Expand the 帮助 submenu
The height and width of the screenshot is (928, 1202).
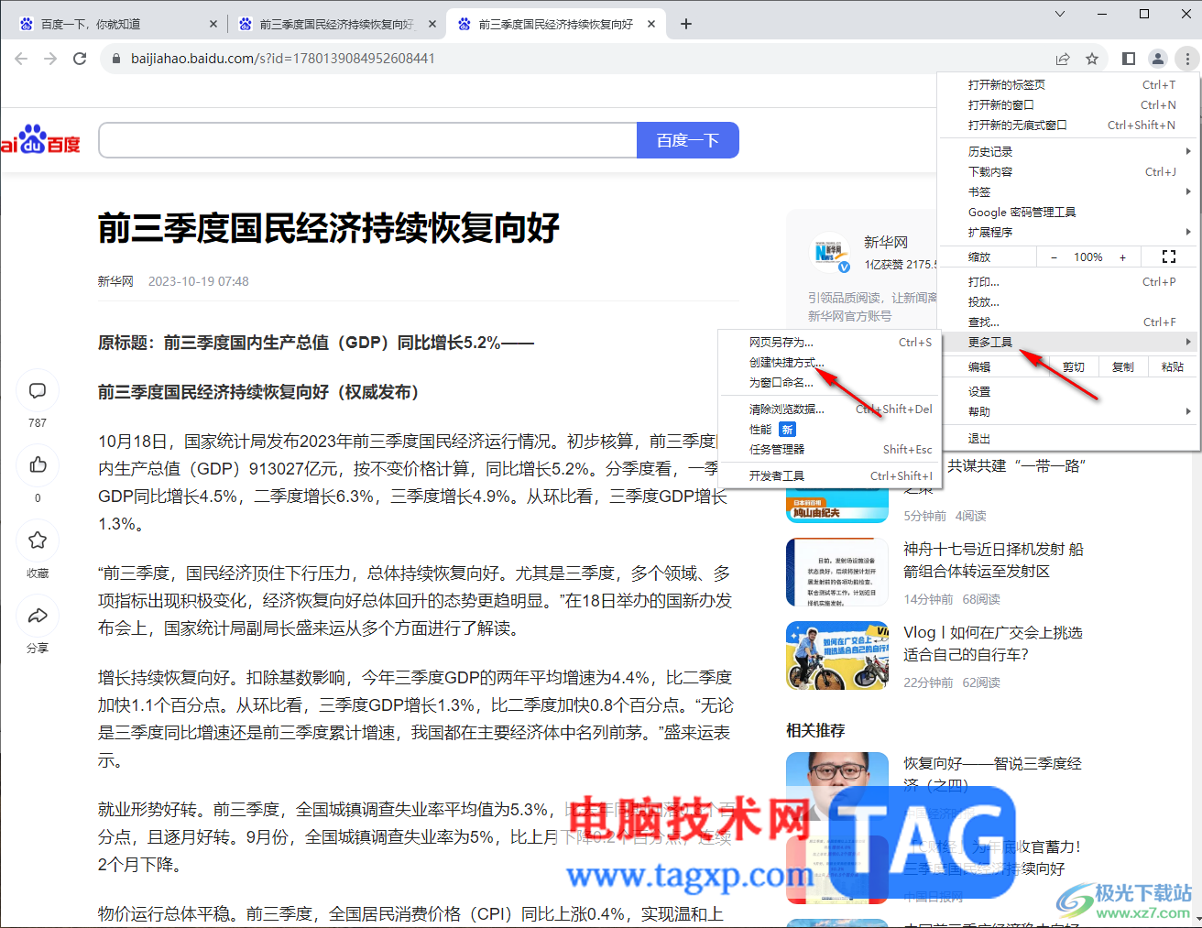[x=1068, y=411]
